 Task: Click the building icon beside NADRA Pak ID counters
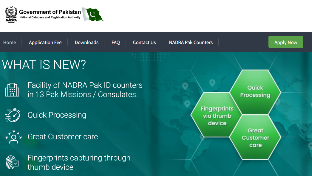pyautogui.click(x=12, y=90)
